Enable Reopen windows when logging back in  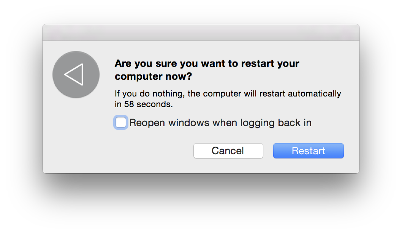coord(121,123)
